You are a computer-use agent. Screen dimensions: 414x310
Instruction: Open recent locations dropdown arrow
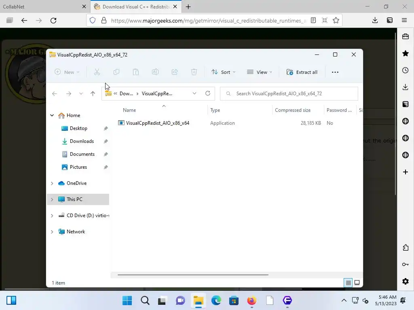tap(81, 94)
